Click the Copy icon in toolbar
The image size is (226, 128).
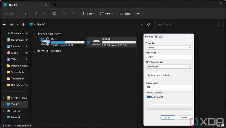click(x=35, y=13)
